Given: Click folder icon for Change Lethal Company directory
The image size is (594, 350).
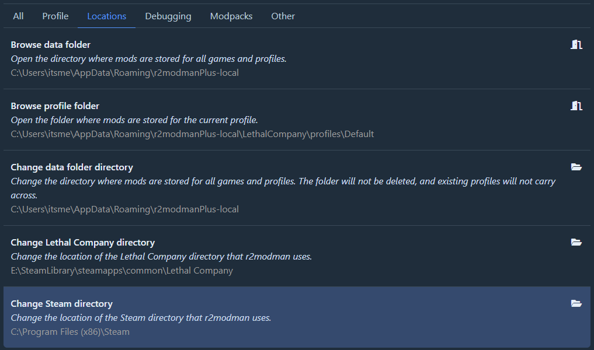Looking at the screenshot, I should [x=576, y=242].
